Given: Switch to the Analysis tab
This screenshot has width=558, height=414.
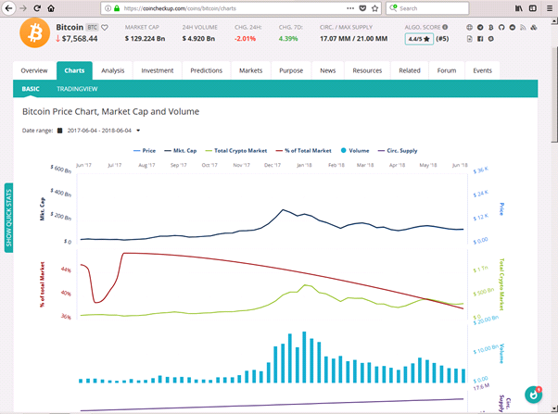Looking at the screenshot, I should coord(112,70).
